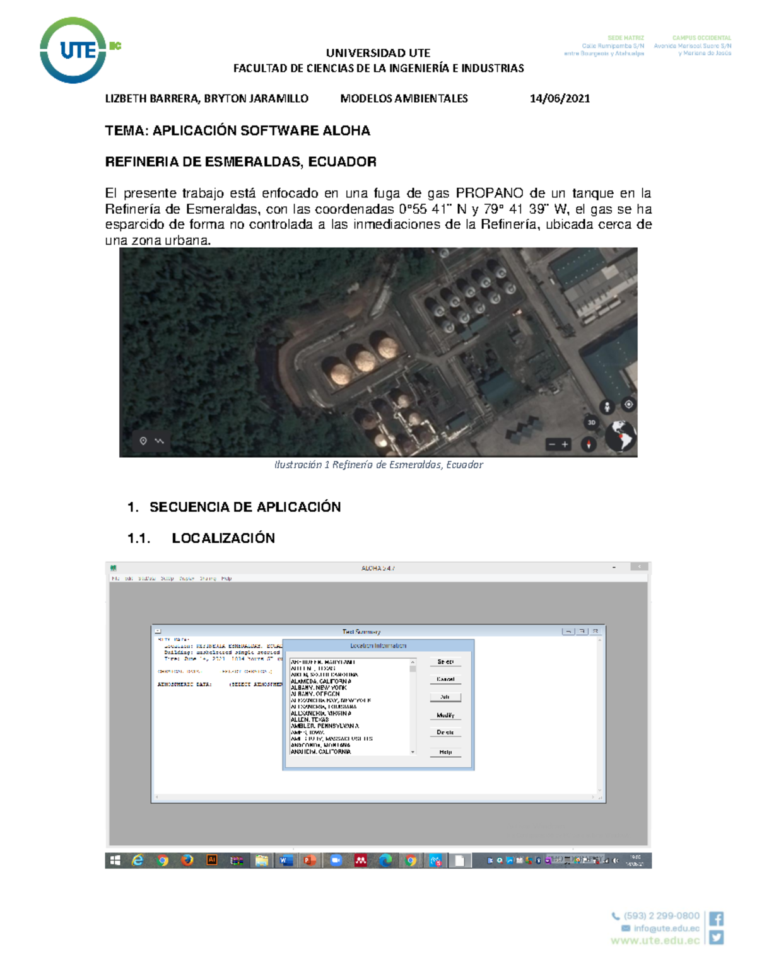Image resolution: width=757 pixels, height=979 pixels.
Task: Click Cancel in Location Information dialog
Action: pyautogui.click(x=445, y=680)
